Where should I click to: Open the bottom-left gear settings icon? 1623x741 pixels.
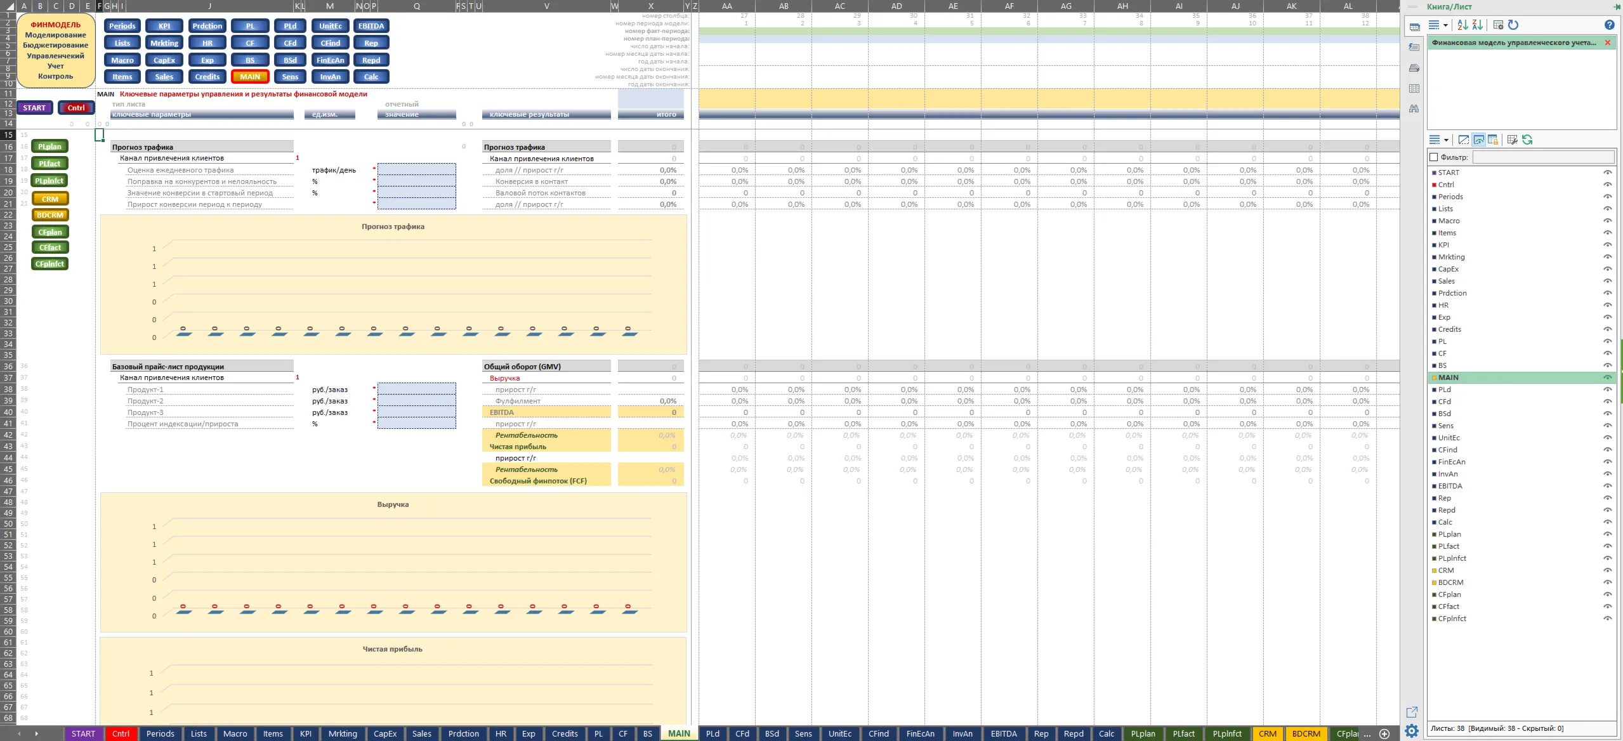(x=1412, y=731)
